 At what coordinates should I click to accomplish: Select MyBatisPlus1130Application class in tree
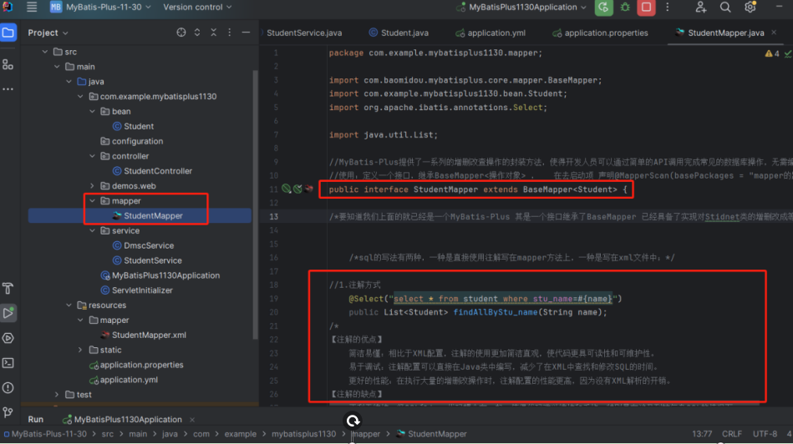[x=160, y=275]
